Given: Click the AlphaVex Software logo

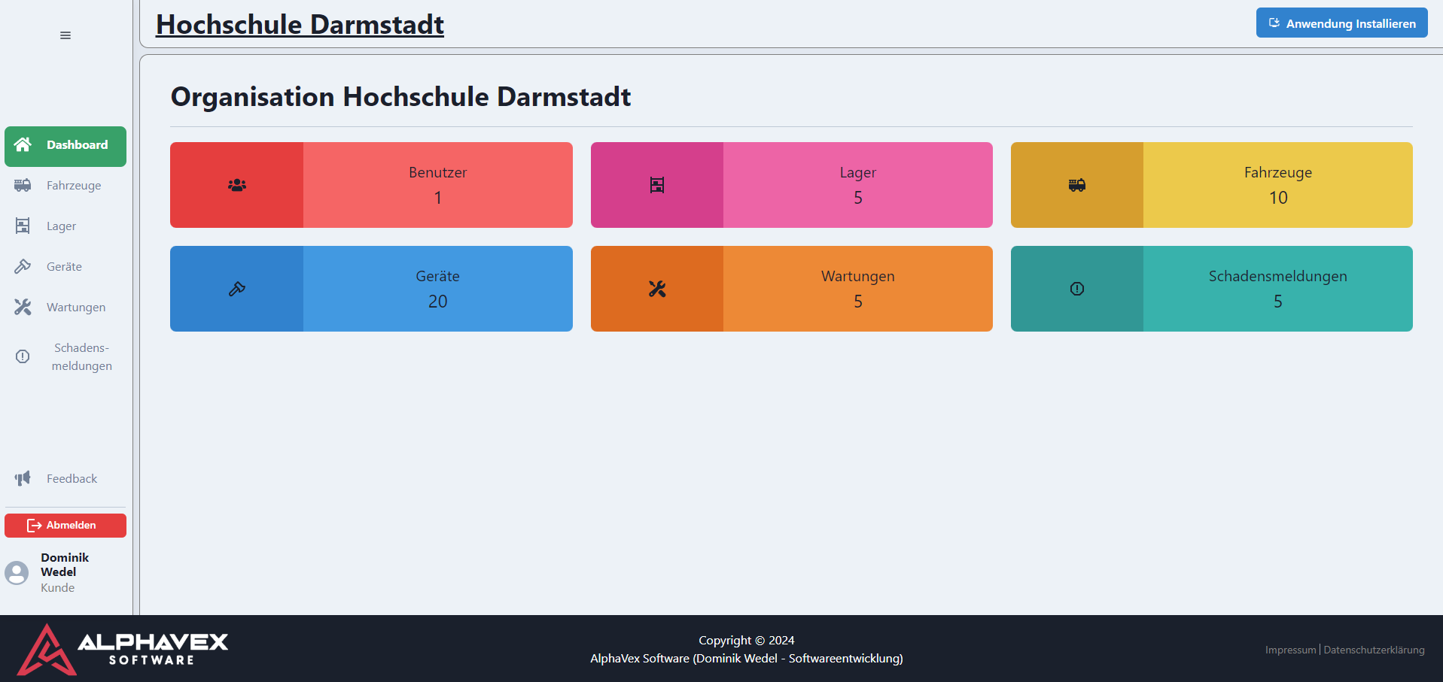Looking at the screenshot, I should [x=123, y=649].
